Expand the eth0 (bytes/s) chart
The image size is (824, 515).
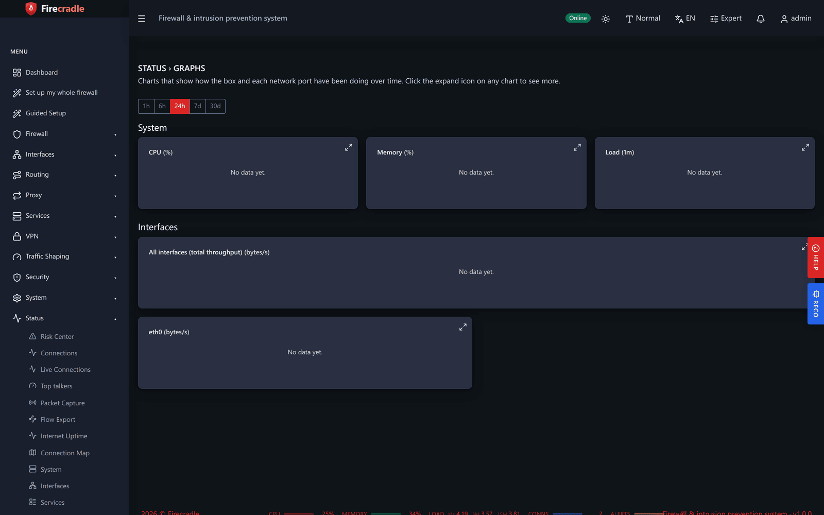(x=463, y=327)
